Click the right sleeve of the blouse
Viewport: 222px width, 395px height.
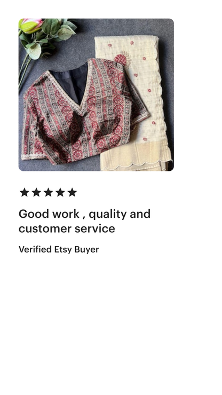(x=137, y=106)
